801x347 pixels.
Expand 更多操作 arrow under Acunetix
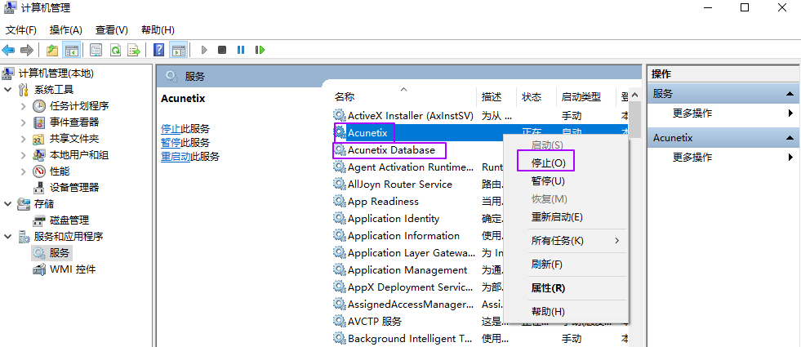[x=790, y=157]
